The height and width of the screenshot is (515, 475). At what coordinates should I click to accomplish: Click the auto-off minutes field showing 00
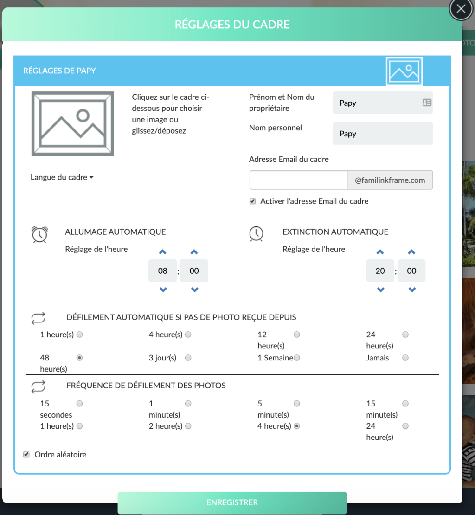click(x=411, y=270)
